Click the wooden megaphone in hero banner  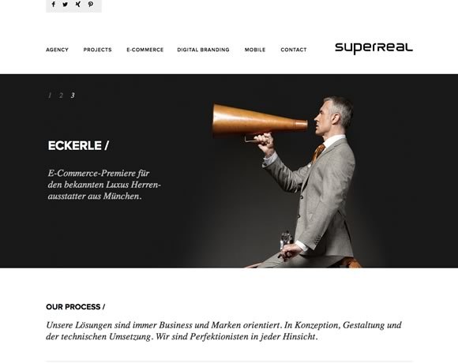(259, 121)
